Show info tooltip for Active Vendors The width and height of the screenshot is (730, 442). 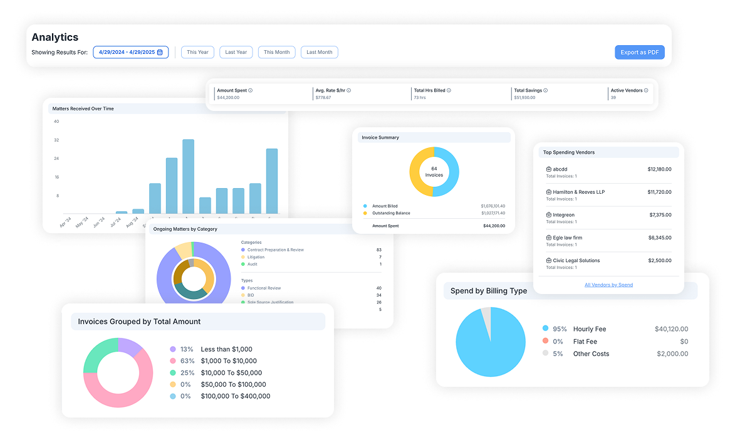pos(646,90)
